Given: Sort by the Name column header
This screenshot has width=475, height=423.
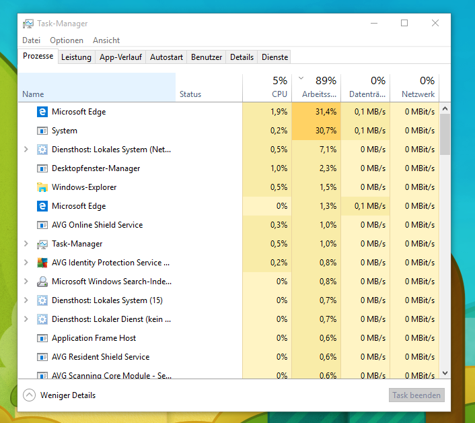Looking at the screenshot, I should (x=97, y=88).
